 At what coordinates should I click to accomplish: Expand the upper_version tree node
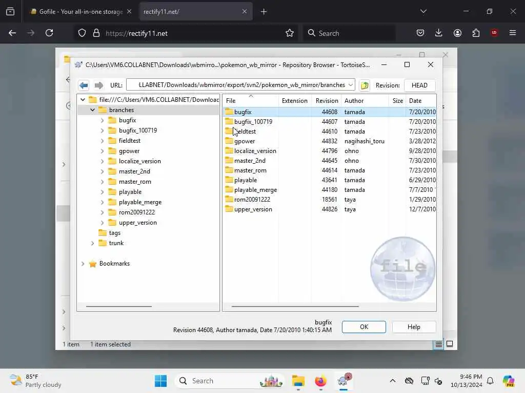[x=102, y=223]
